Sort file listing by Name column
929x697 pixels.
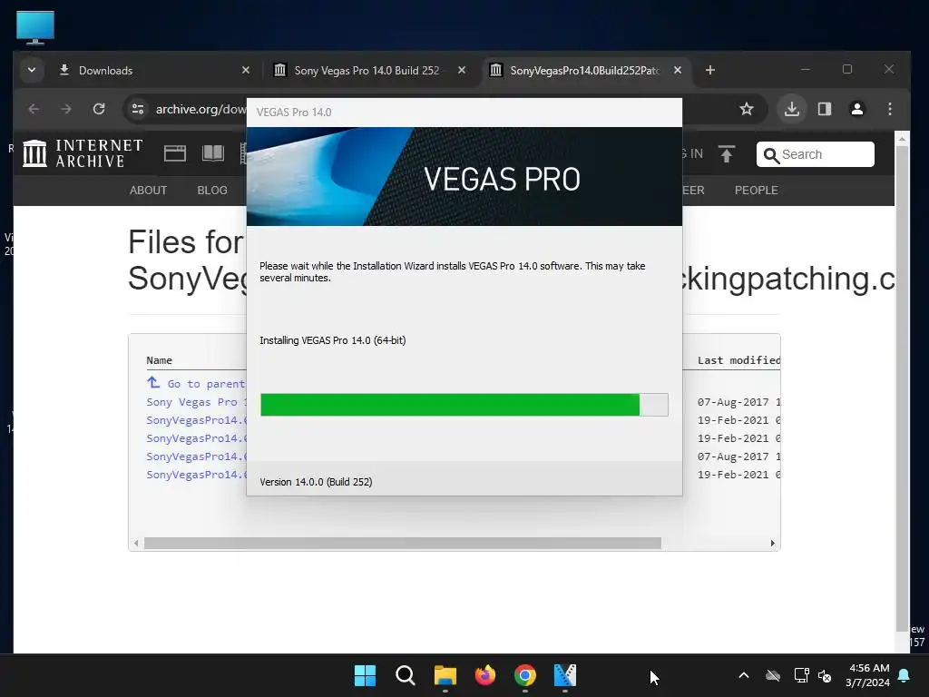tap(159, 360)
